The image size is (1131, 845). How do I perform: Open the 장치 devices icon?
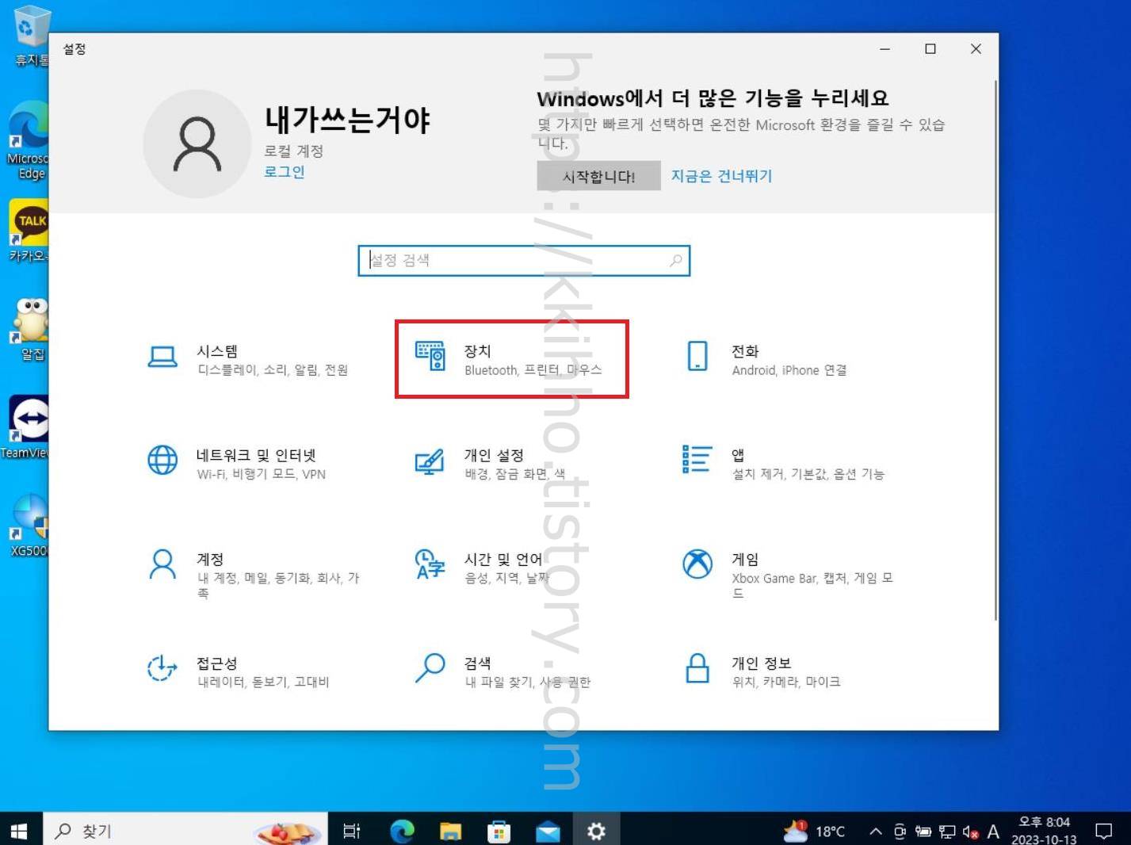click(x=430, y=356)
